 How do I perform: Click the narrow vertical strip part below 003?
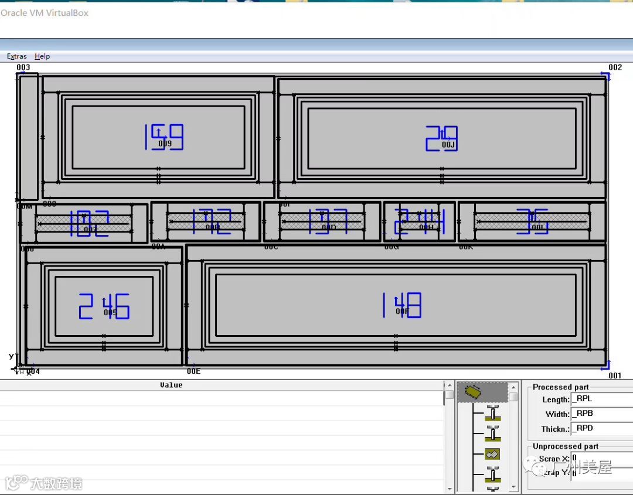(x=29, y=136)
